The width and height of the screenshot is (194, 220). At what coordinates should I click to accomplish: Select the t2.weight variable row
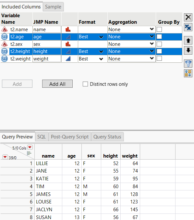tap(20, 58)
